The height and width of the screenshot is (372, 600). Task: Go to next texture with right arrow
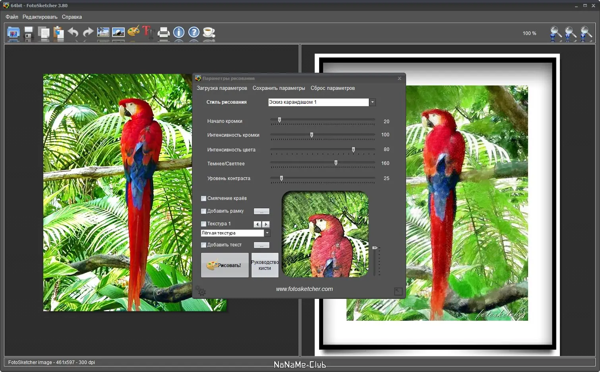pyautogui.click(x=266, y=224)
